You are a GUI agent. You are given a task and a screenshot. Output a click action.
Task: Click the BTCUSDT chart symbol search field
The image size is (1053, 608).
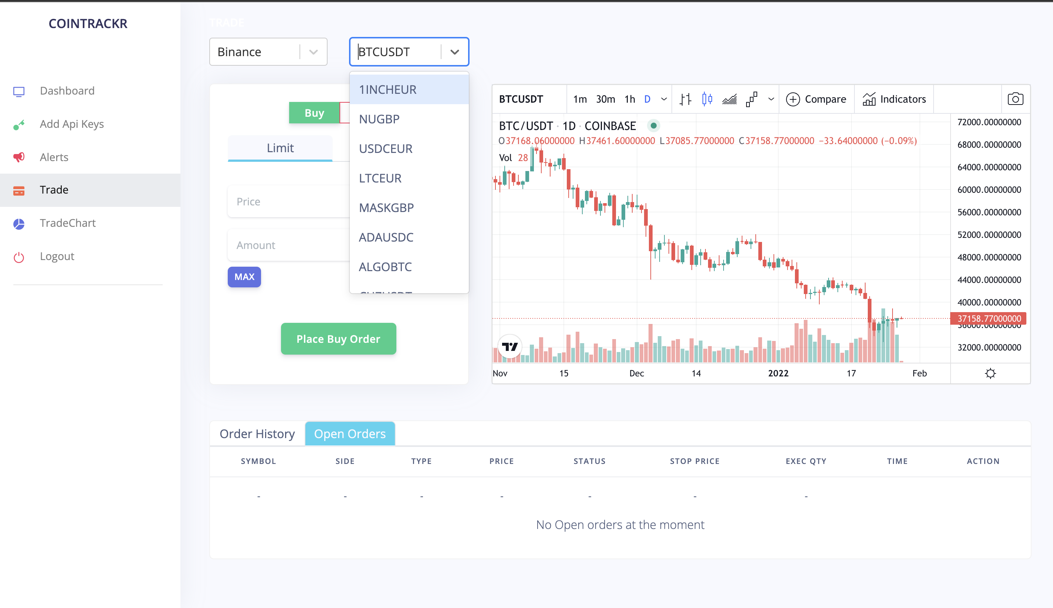tap(529, 99)
